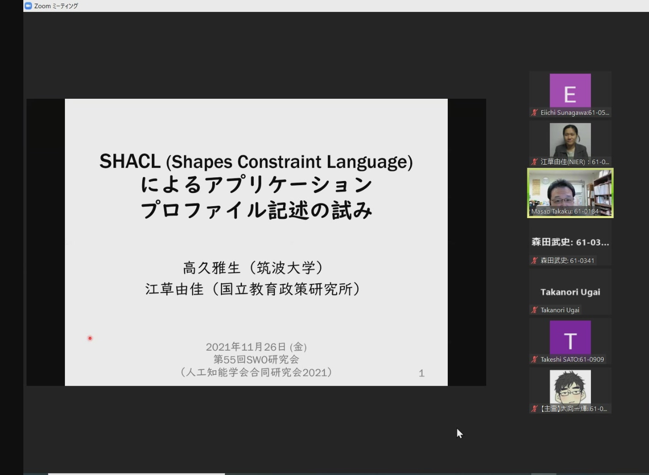Viewport: 649px width, 475px height.
Task: Click the SHACL slide title text
Action: [x=256, y=162]
